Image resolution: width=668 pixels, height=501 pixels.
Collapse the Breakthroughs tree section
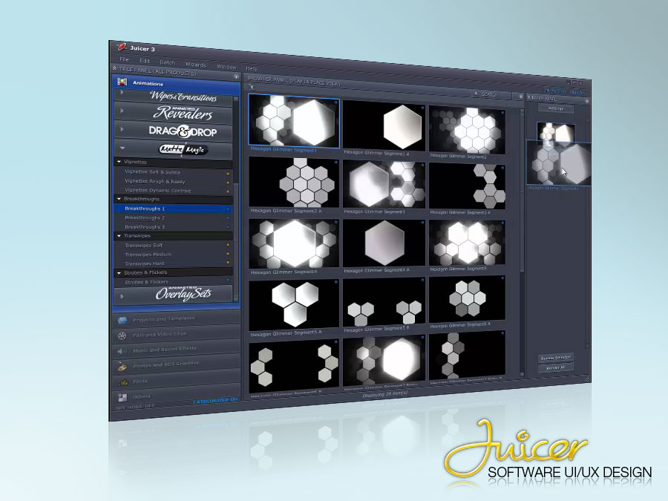(119, 198)
